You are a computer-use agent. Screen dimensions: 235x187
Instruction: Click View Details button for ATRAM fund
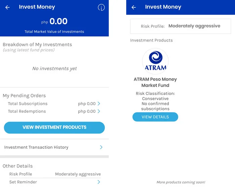coord(155,117)
